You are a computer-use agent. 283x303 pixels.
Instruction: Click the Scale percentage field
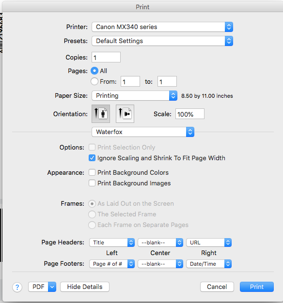pyautogui.click(x=190, y=114)
